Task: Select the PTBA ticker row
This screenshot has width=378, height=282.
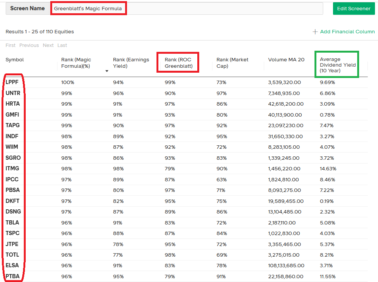Action: 12,276
